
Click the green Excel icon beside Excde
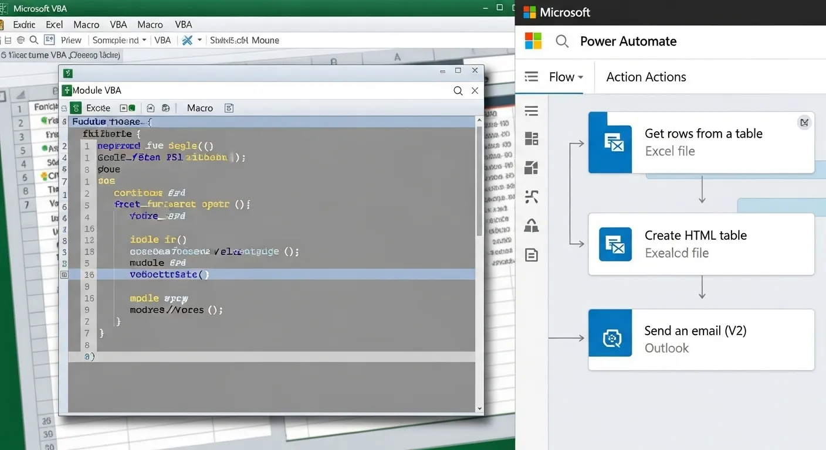click(x=75, y=108)
